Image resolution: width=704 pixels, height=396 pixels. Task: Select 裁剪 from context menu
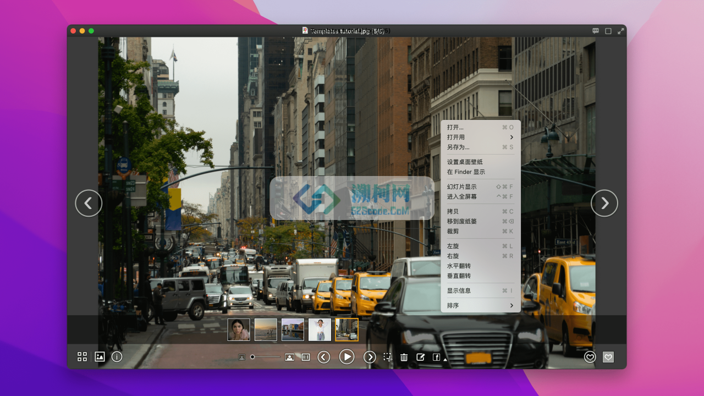[481, 231]
